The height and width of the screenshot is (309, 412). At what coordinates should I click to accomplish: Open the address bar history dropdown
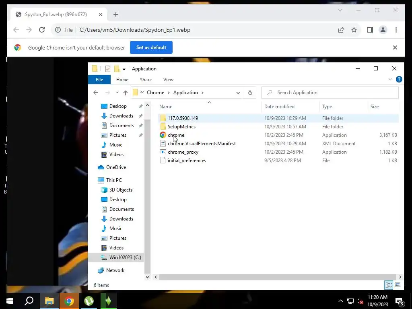point(238,93)
